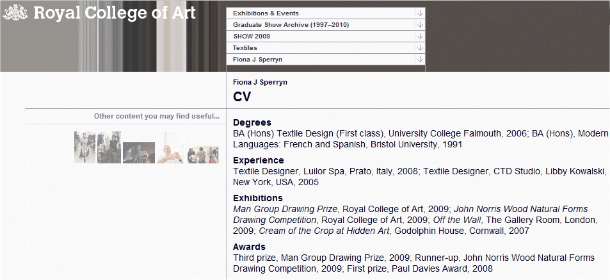Image resolution: width=610 pixels, height=280 pixels.
Task: Expand the arrow next to Graduate Show Archive
Action: click(x=420, y=25)
